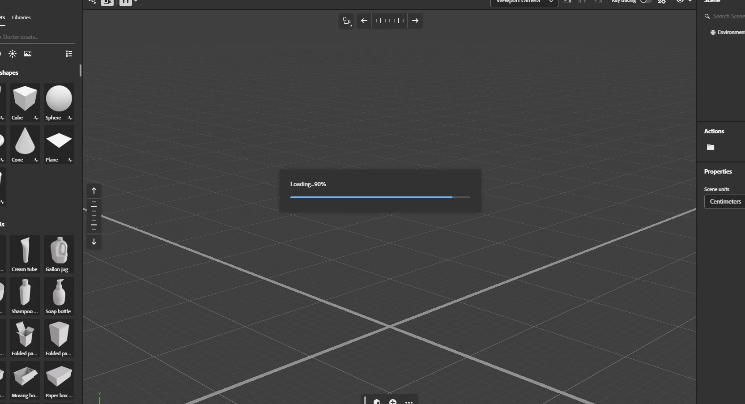Open Plane customize sliders icon
Image resolution: width=745 pixels, height=404 pixels.
click(70, 160)
